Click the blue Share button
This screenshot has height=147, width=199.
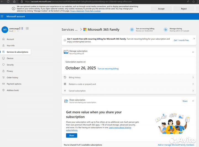click(72, 135)
